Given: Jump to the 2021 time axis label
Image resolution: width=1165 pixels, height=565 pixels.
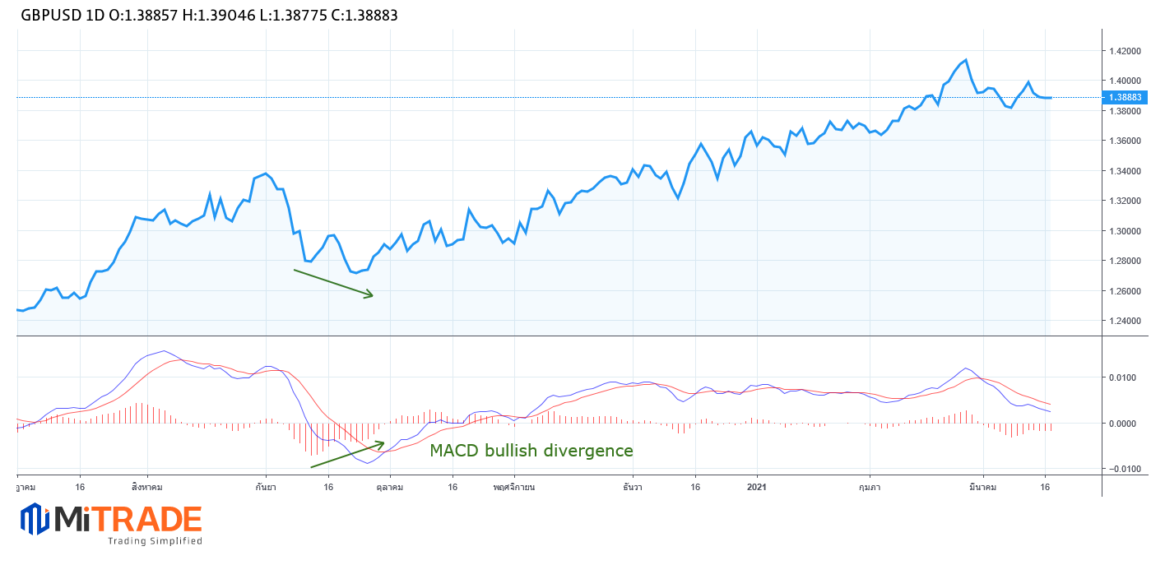Looking at the screenshot, I should coord(757,487).
